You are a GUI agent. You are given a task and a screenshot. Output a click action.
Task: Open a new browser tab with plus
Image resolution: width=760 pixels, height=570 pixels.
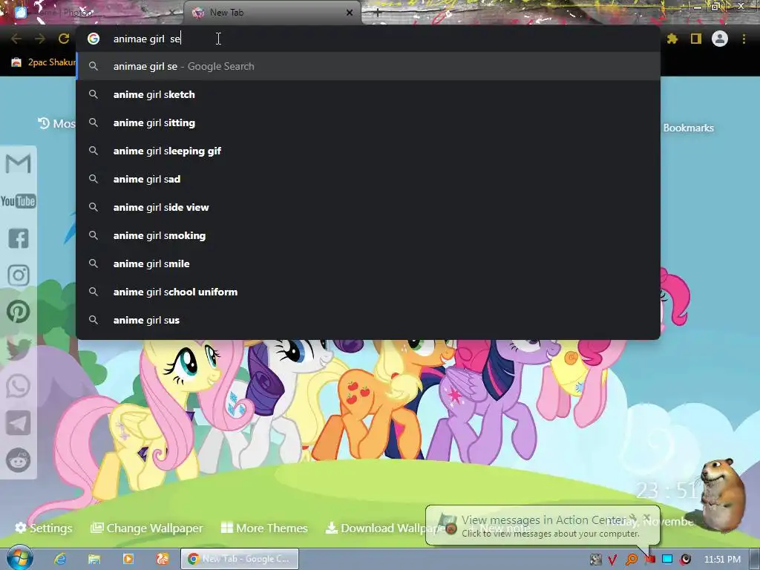378,13
